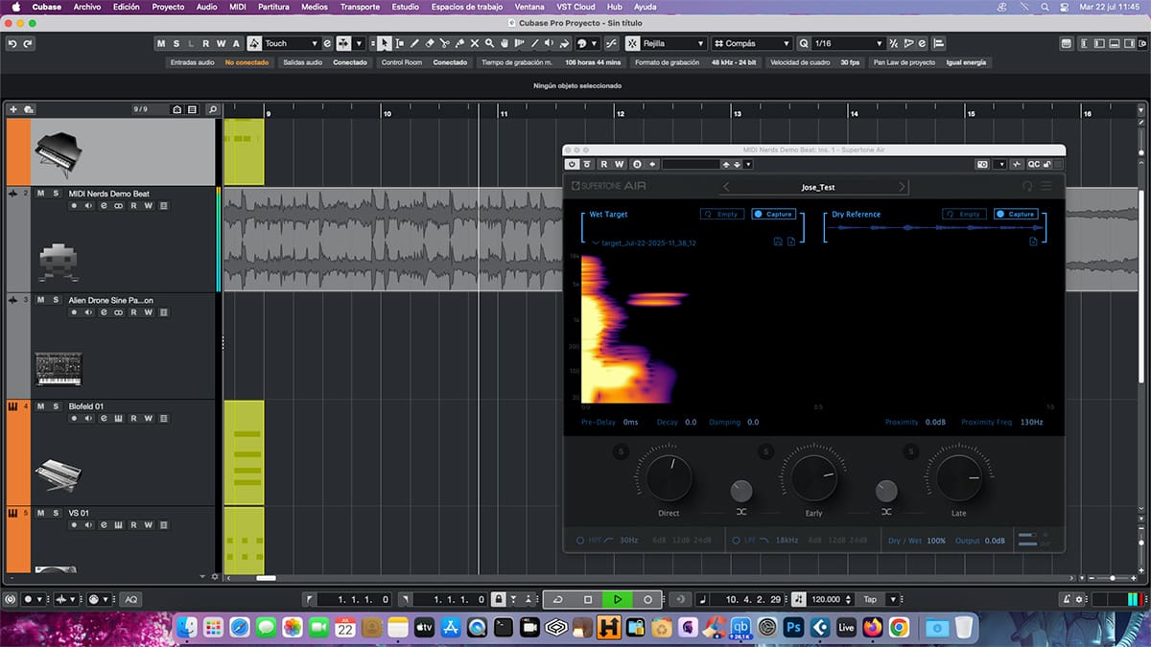Image resolution: width=1151 pixels, height=647 pixels.
Task: Open Google Chrome from the Dock
Action: [x=899, y=628]
